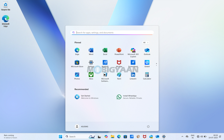224x140 pixels.
Task: Open File Explorer from the taskbar
Action: click(x=112, y=136)
